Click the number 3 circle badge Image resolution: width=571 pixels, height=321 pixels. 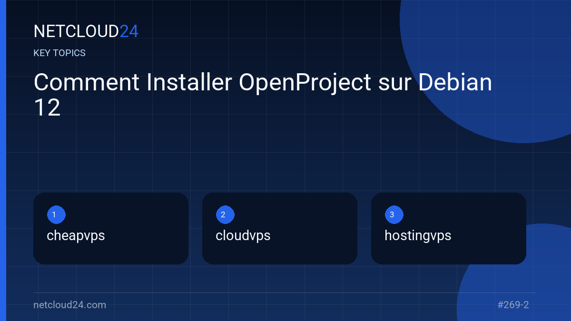pyautogui.click(x=394, y=215)
